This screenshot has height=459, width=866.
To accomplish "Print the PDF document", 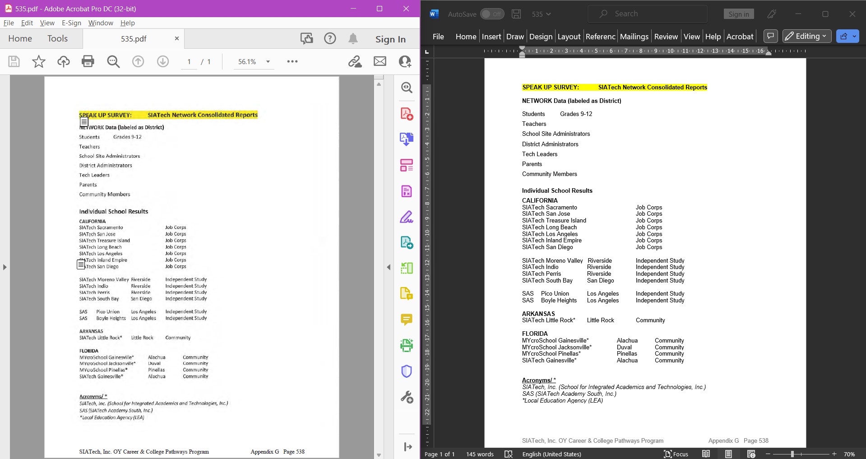I will 88,61.
